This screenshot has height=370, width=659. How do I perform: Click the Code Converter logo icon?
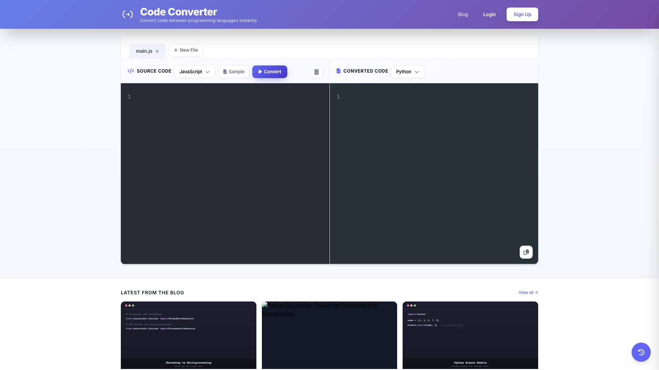click(128, 14)
